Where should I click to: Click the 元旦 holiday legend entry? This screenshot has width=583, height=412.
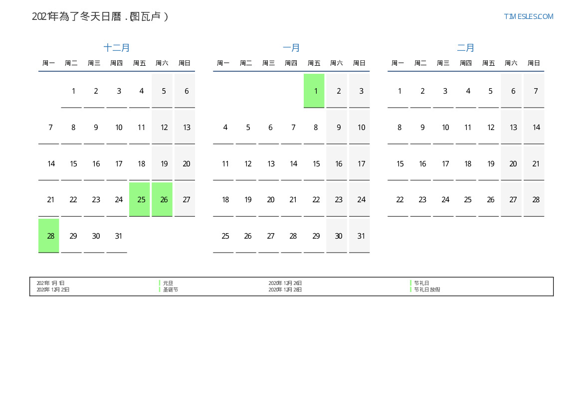[x=168, y=283]
